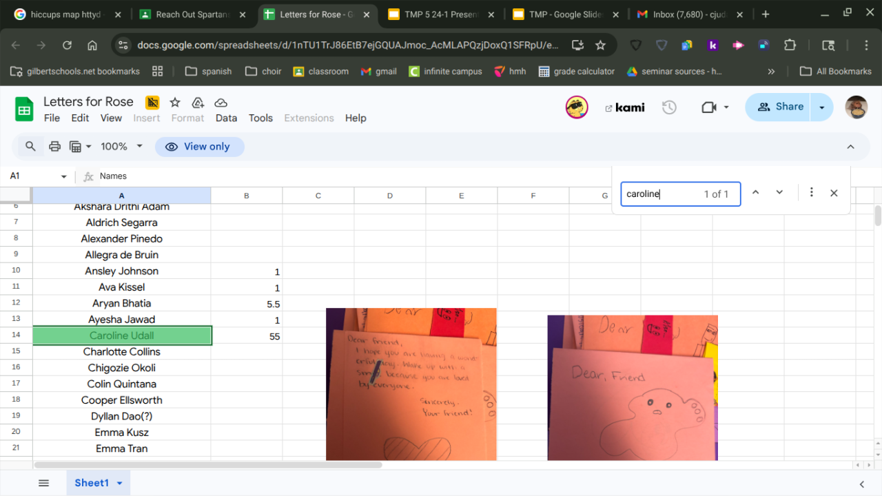Go to next find result
The height and width of the screenshot is (496, 882).
(779, 193)
